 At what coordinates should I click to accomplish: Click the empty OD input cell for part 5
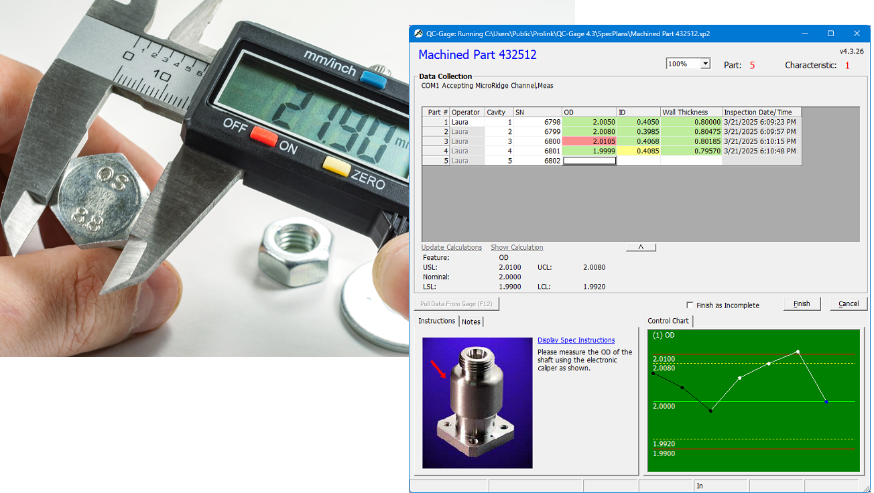[x=589, y=161]
